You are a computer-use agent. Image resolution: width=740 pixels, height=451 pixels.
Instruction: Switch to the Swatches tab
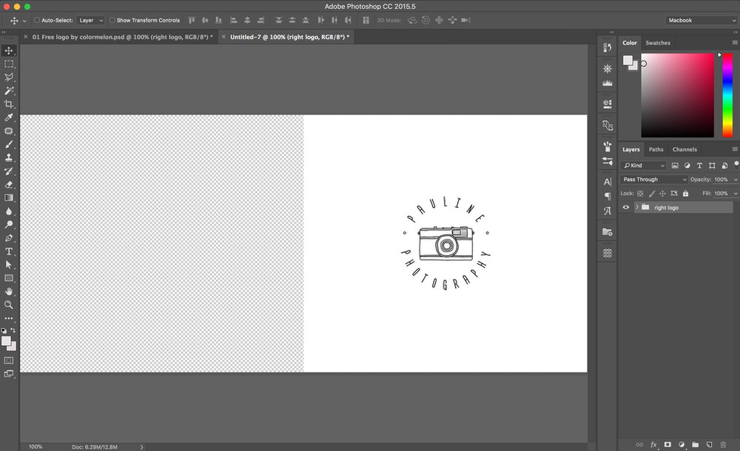pos(658,43)
